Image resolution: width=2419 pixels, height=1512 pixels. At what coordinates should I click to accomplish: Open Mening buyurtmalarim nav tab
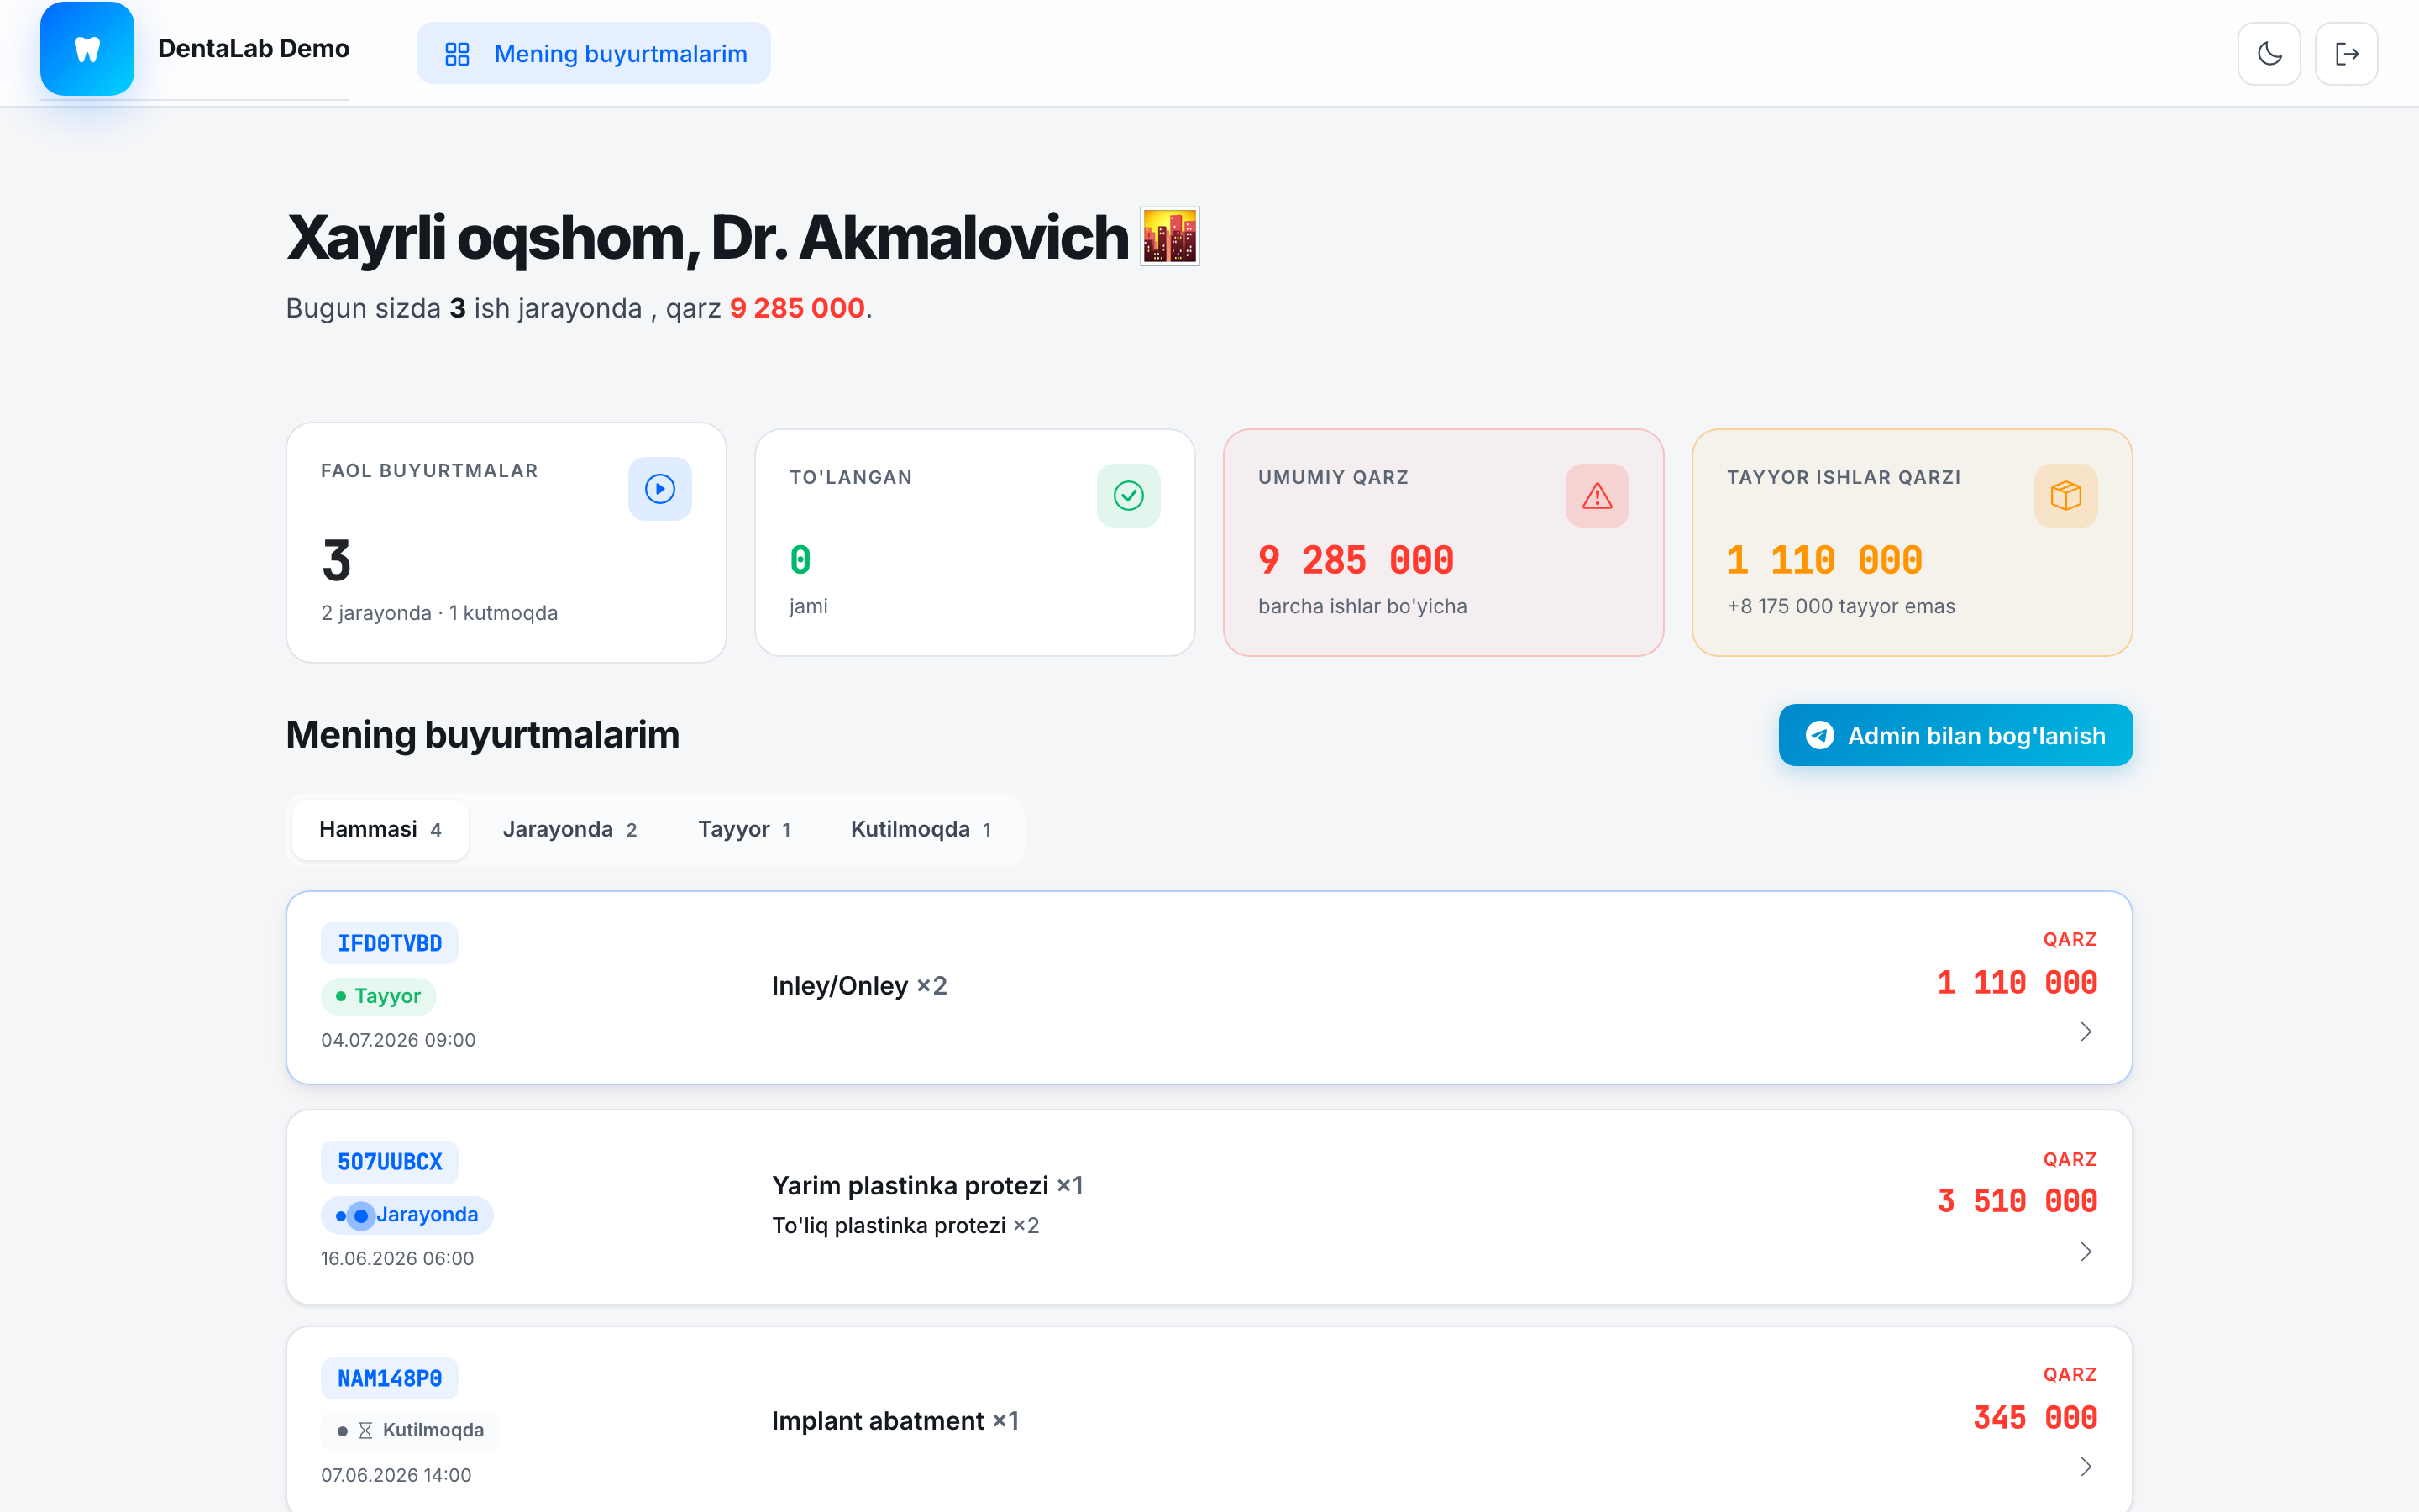click(x=594, y=54)
